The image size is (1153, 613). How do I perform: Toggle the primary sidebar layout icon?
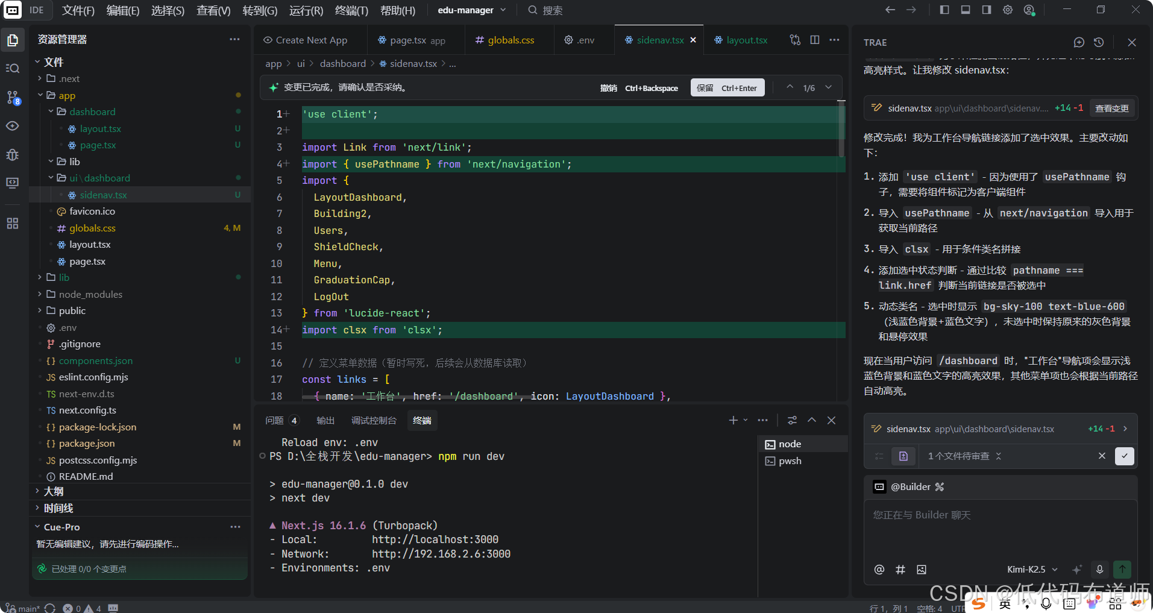tap(944, 10)
